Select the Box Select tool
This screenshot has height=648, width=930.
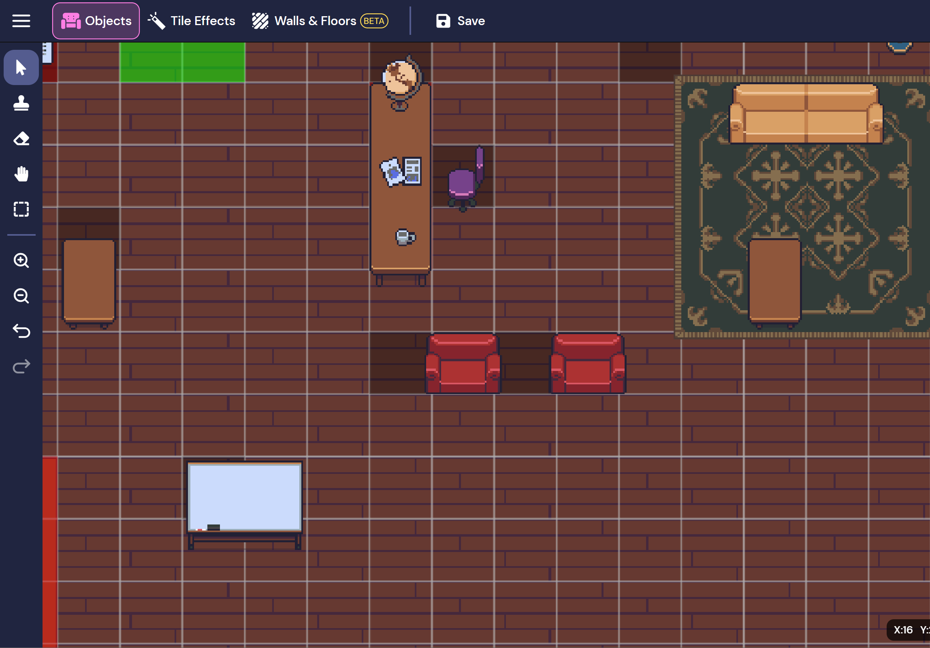(21, 209)
